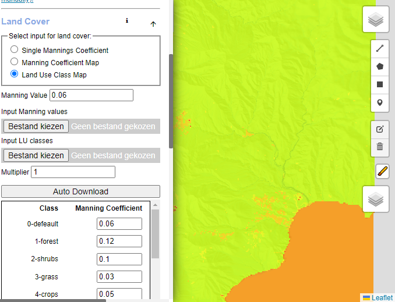The width and height of the screenshot is (395, 302).
Task: Select the place marker tool
Action: pos(380,103)
